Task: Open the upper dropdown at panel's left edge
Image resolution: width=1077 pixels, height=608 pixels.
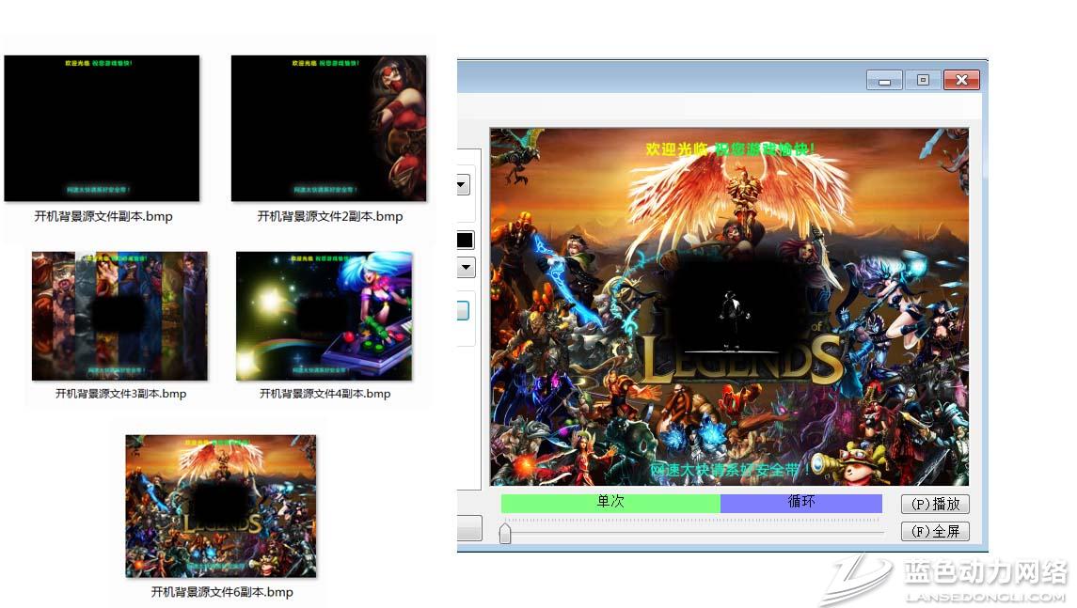Action: coord(463,185)
